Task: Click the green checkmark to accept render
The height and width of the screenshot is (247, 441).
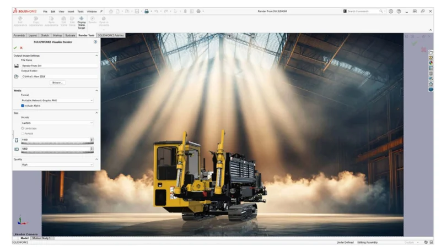Action: 15,48
